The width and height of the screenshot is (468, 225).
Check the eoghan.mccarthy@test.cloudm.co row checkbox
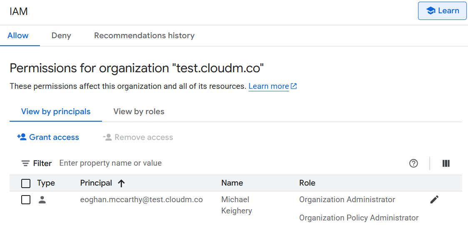point(26,200)
